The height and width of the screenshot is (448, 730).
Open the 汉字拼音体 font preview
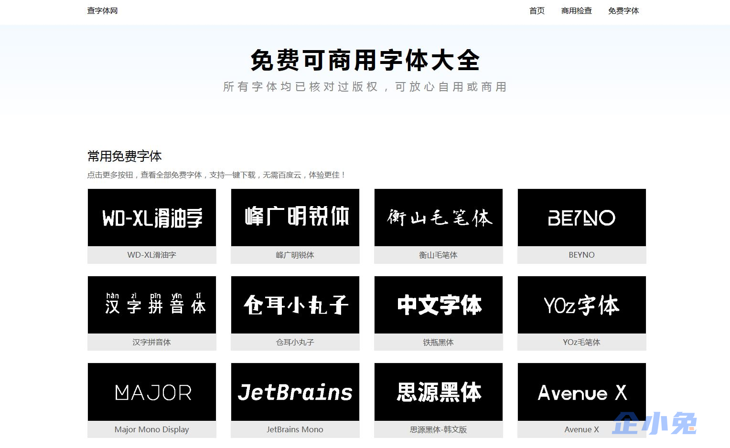click(151, 305)
